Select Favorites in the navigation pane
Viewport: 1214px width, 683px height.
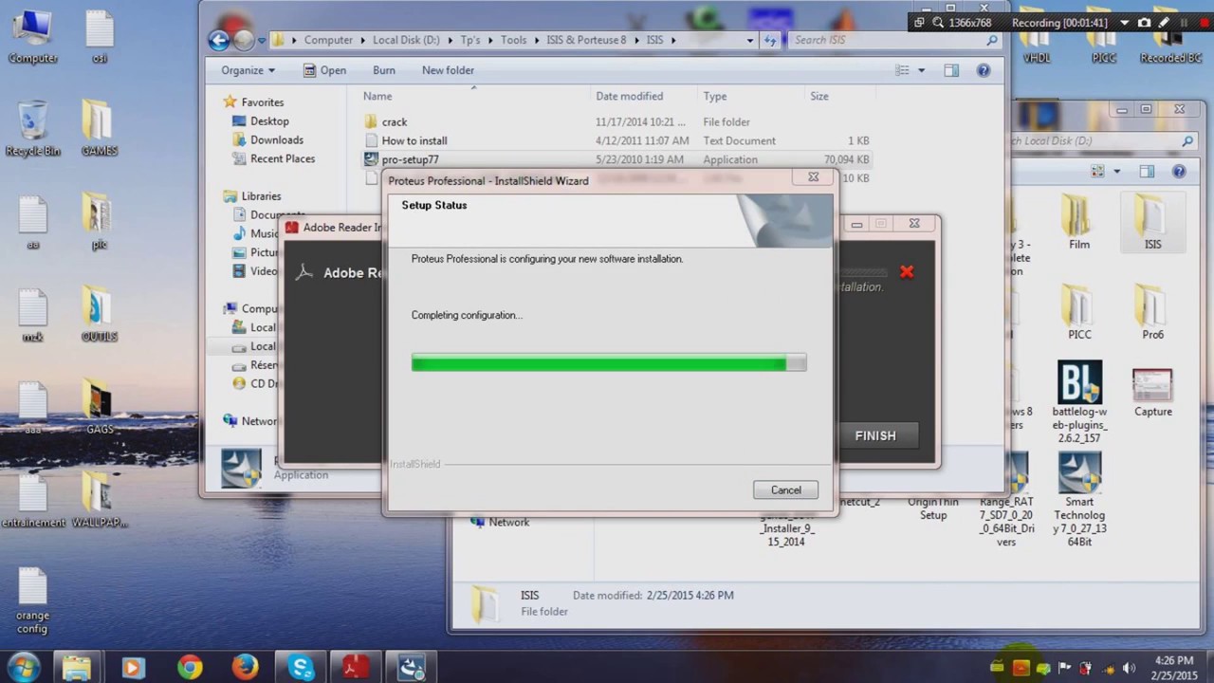pyautogui.click(x=262, y=102)
